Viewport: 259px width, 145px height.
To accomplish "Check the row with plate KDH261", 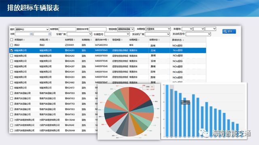I will [12, 77].
